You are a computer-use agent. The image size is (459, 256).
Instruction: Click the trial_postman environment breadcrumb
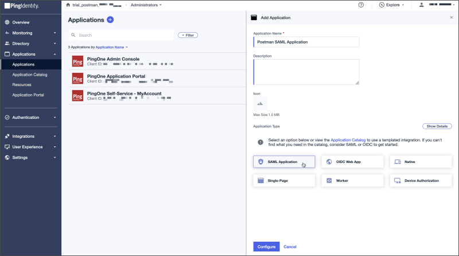click(x=97, y=5)
